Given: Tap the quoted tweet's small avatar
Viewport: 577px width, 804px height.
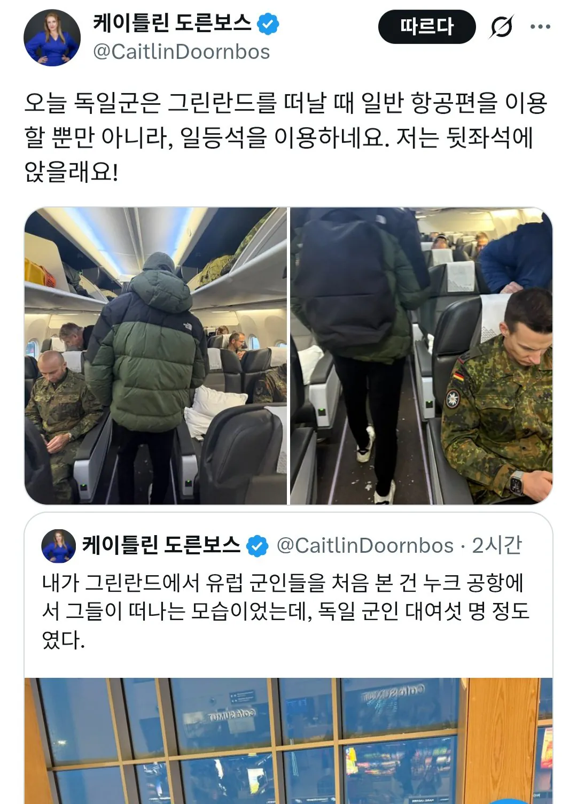Looking at the screenshot, I should click(59, 546).
